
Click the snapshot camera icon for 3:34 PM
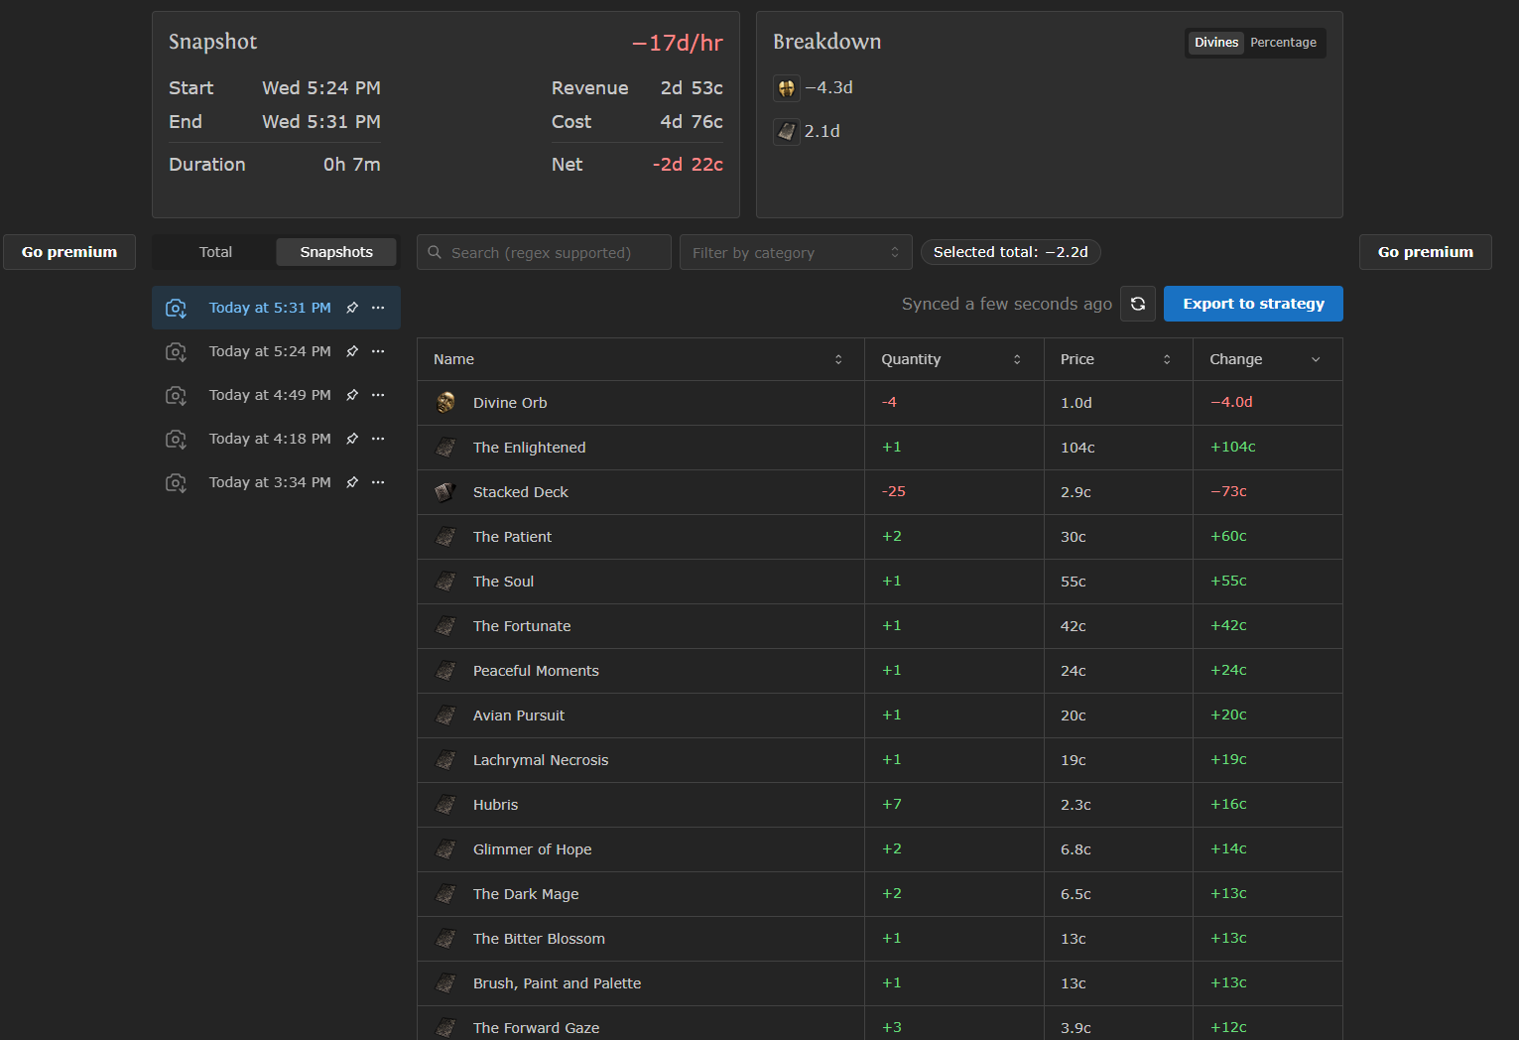(x=176, y=482)
